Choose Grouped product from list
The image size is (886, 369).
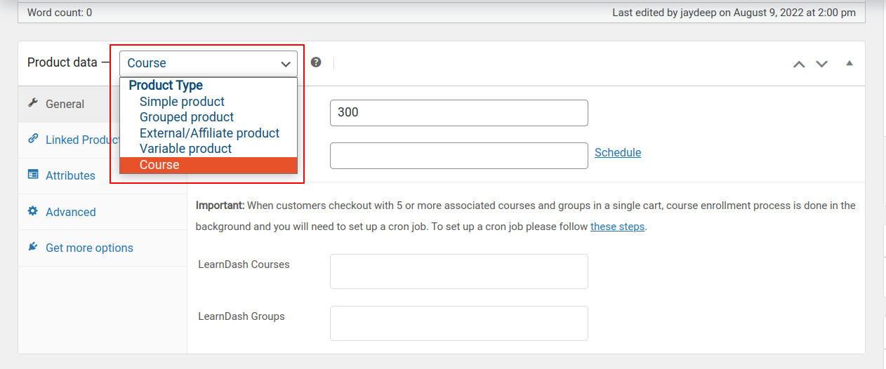pyautogui.click(x=187, y=117)
